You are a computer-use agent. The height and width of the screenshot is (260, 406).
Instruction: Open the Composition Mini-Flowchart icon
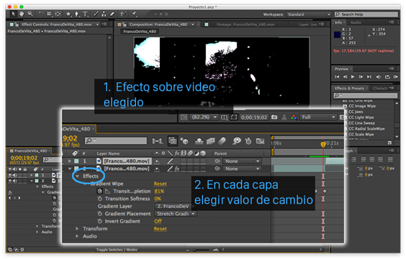point(158,141)
